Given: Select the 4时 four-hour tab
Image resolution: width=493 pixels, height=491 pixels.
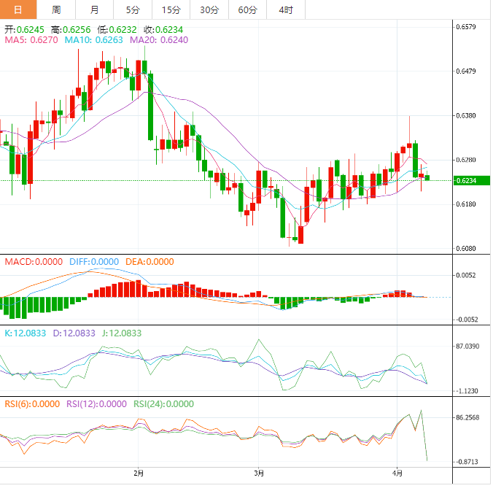Looking at the screenshot, I should coord(285,9).
